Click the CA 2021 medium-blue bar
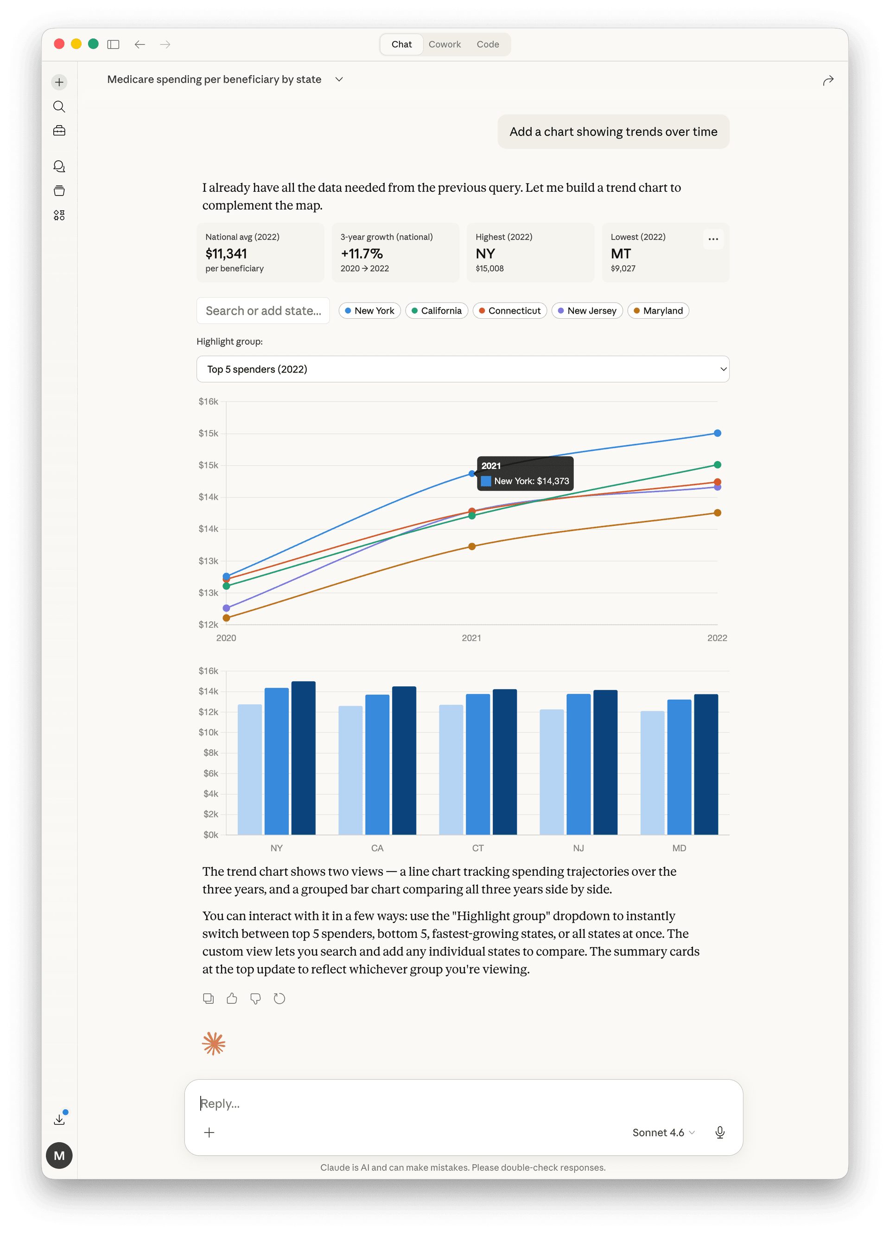This screenshot has height=1234, width=890. [x=377, y=765]
